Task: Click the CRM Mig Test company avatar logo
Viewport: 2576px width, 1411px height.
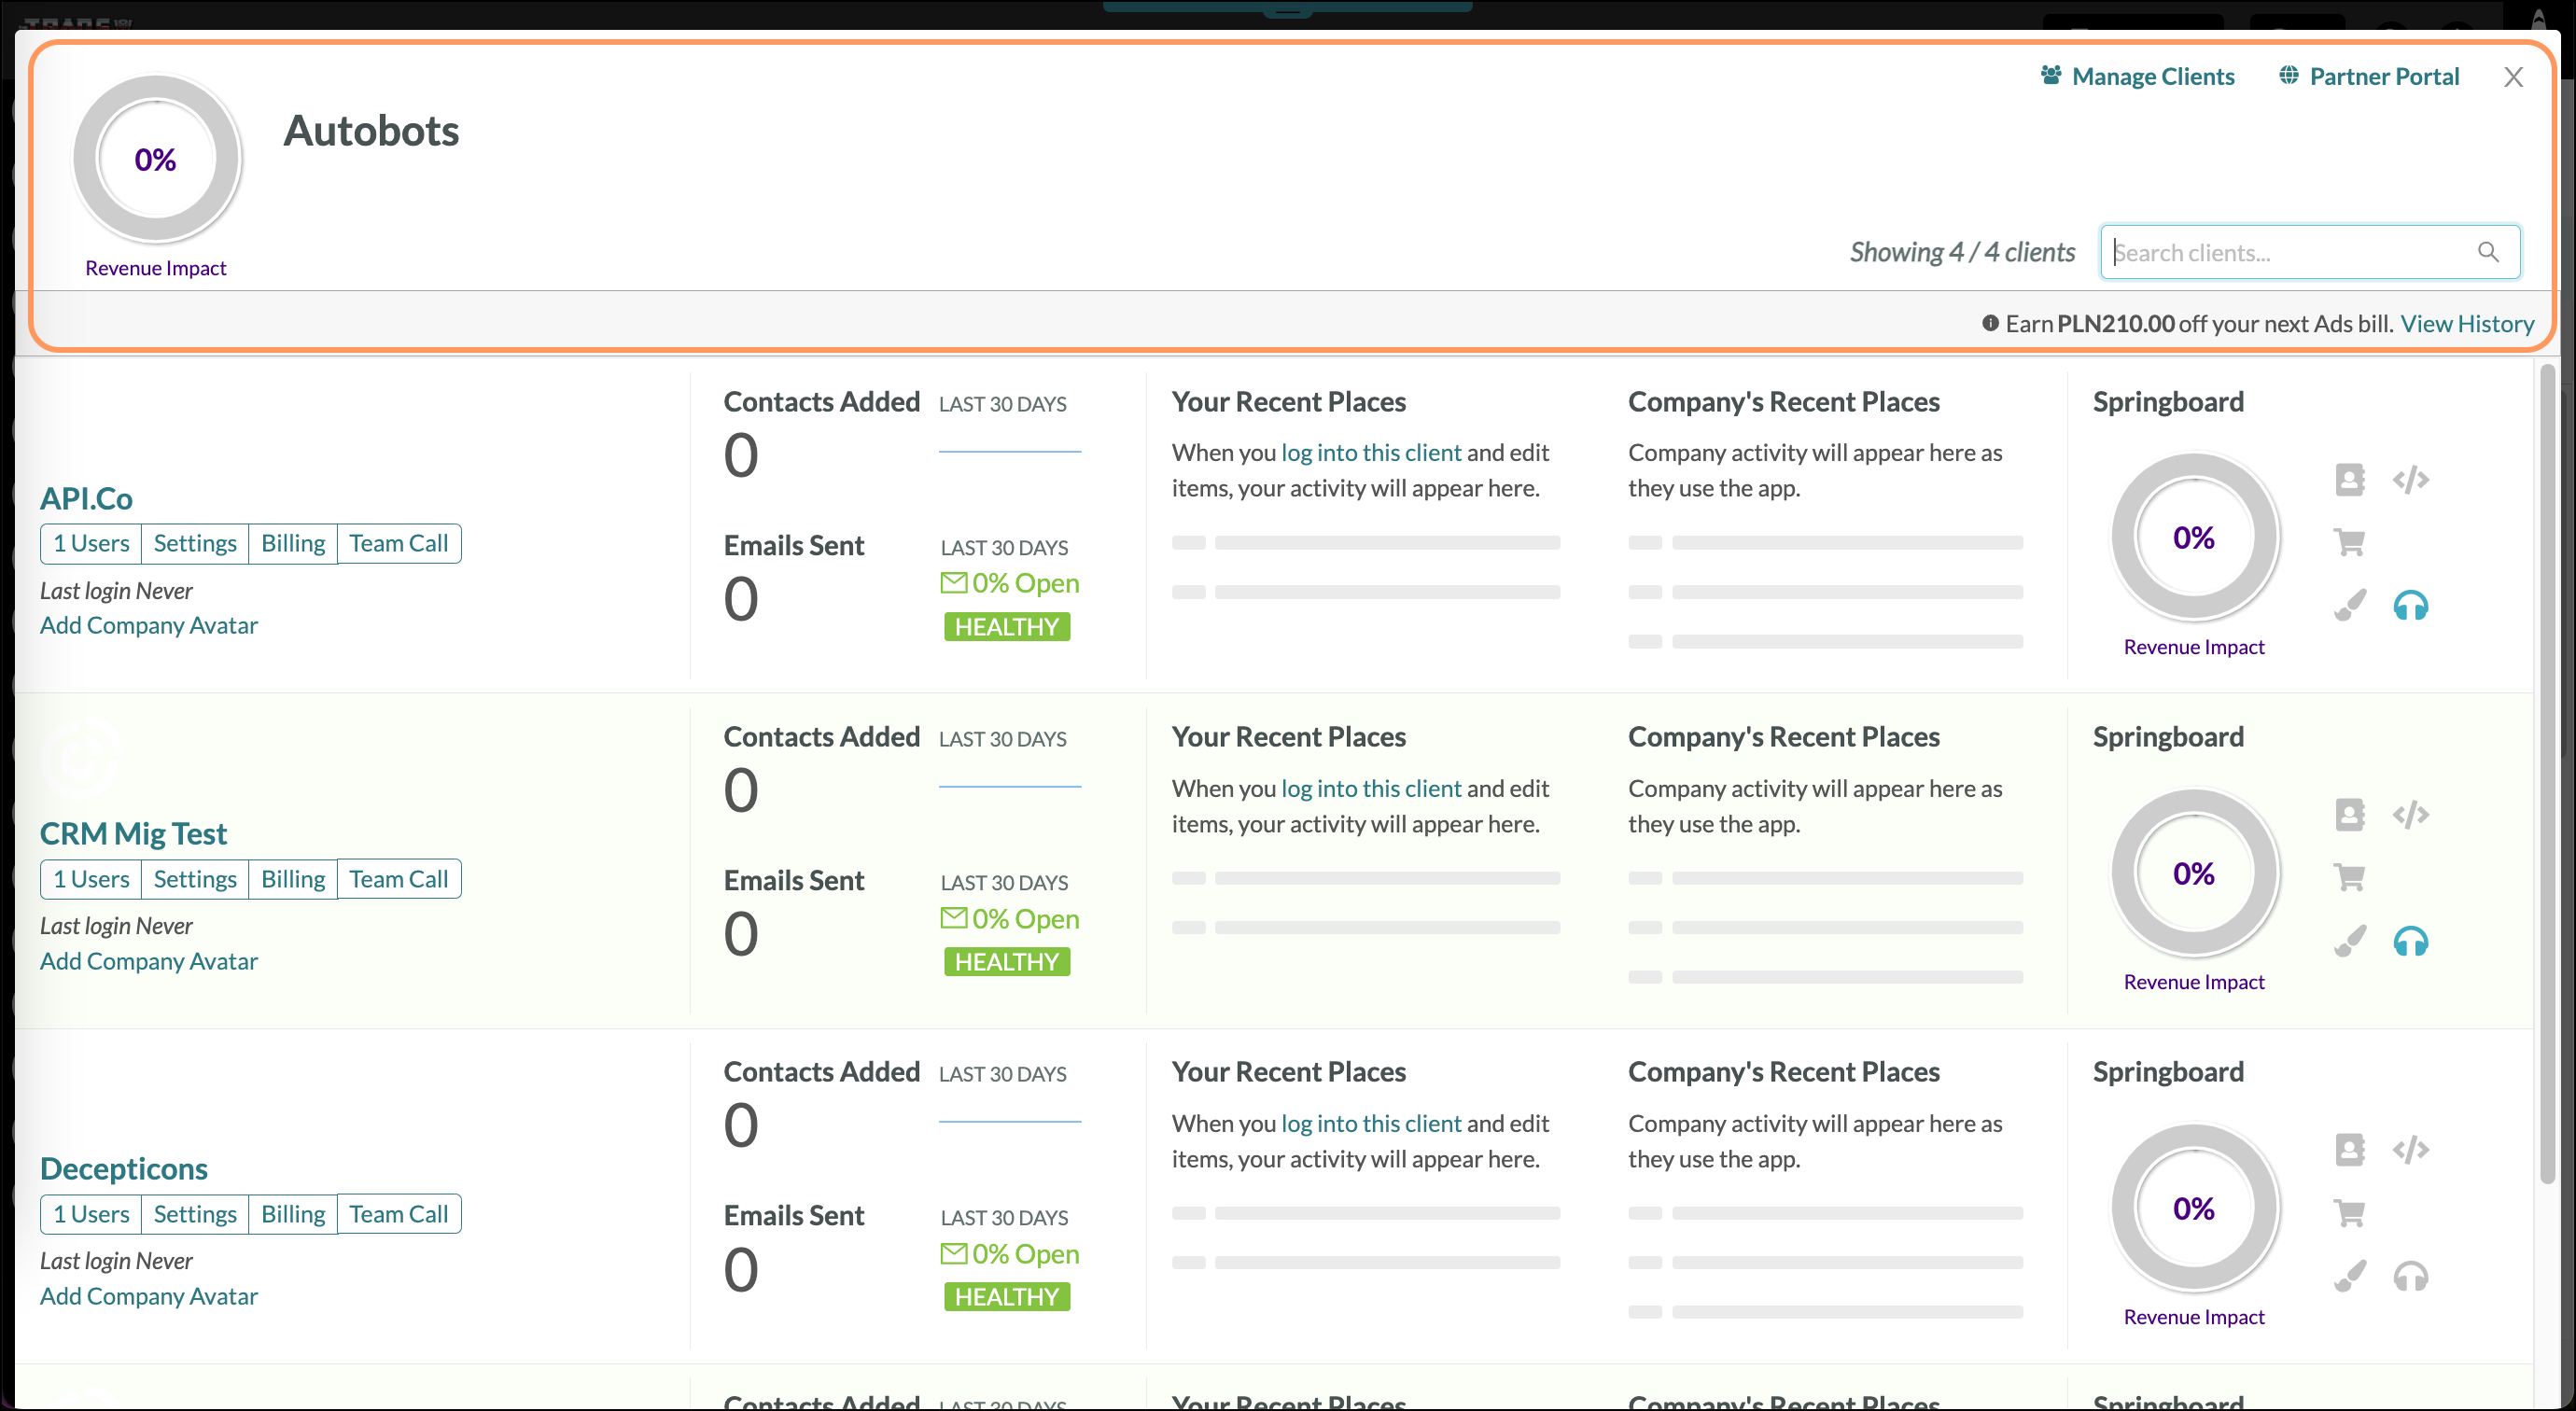Action: coord(82,757)
